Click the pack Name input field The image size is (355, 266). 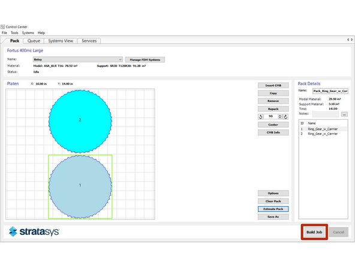click(x=330, y=91)
